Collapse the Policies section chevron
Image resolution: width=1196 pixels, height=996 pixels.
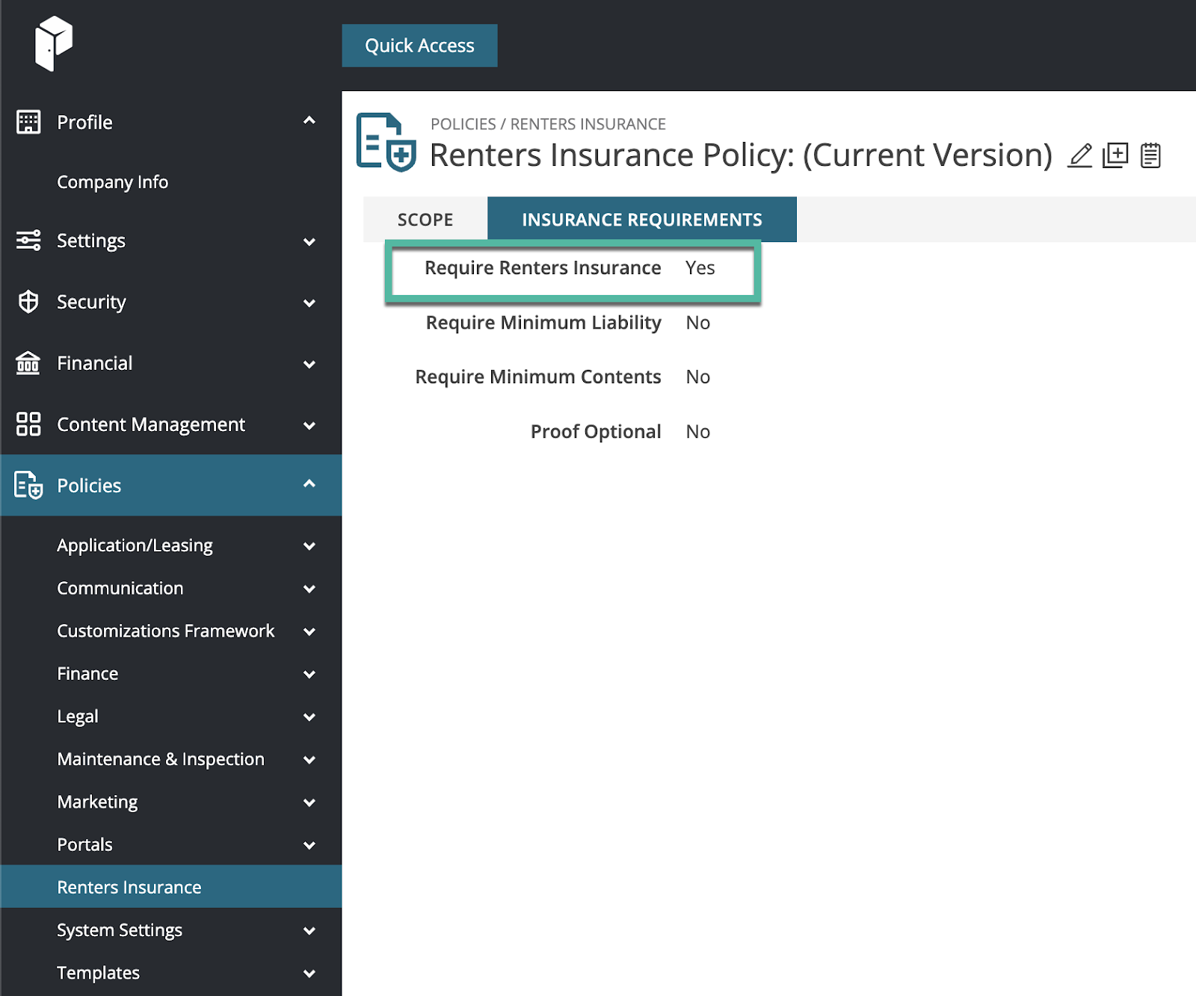309,483
